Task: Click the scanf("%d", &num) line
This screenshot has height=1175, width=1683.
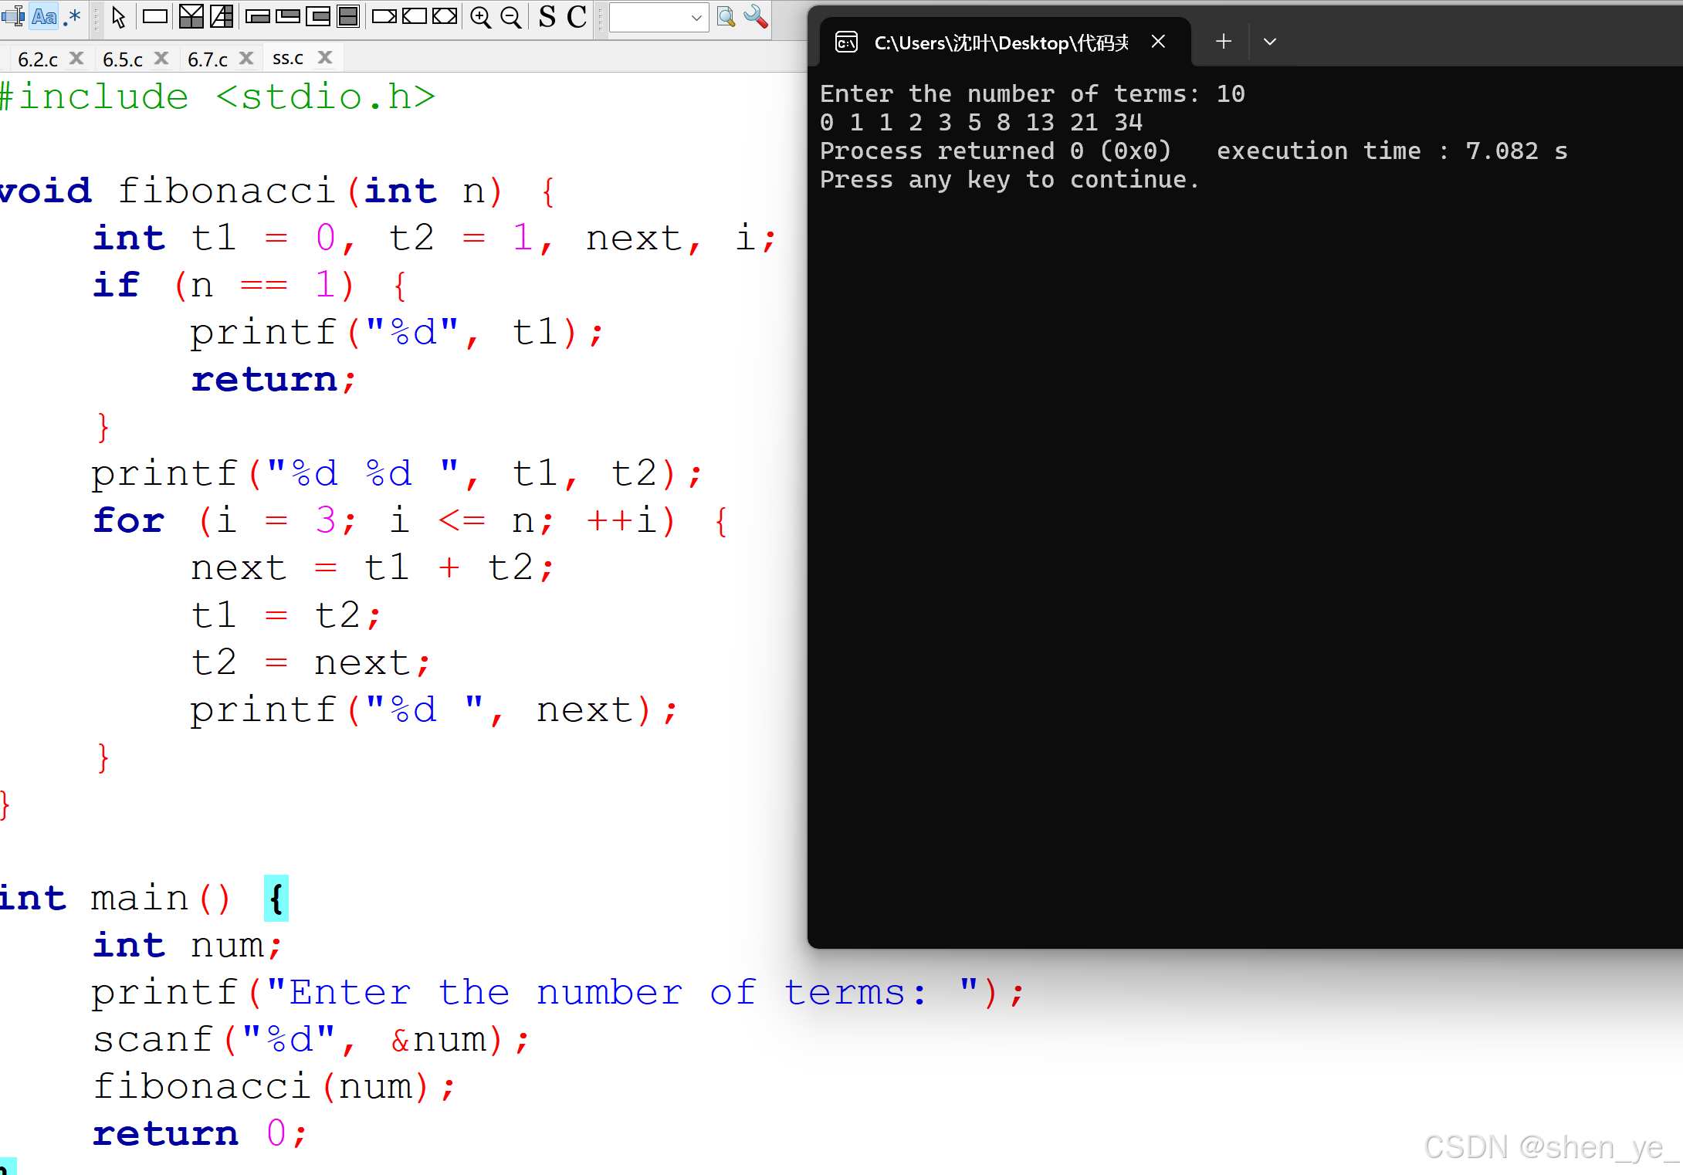Action: point(311,1040)
